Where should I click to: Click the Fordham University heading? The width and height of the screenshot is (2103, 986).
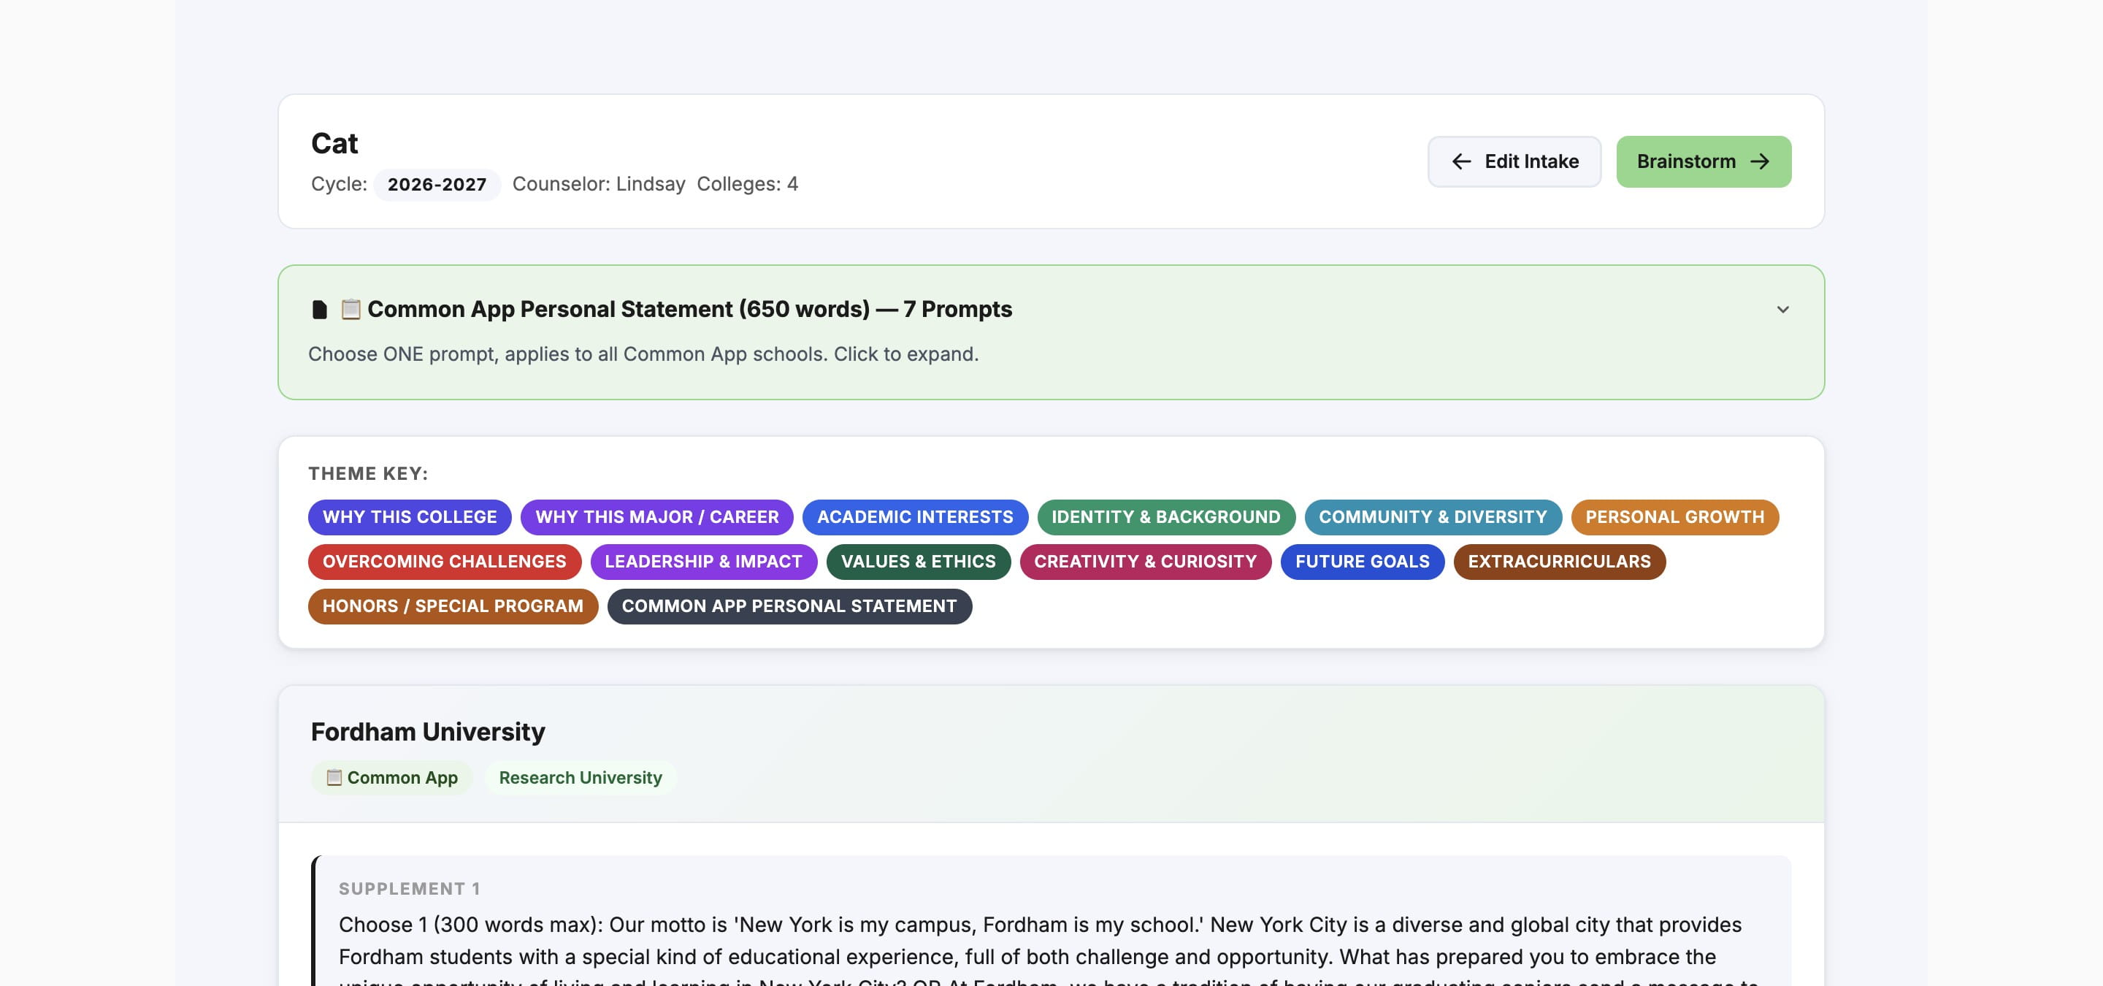click(x=428, y=732)
